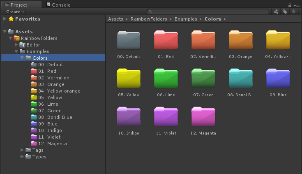This screenshot has height=174, width=302.
Task: Expand the Tags folder in tree
Action: point(22,150)
